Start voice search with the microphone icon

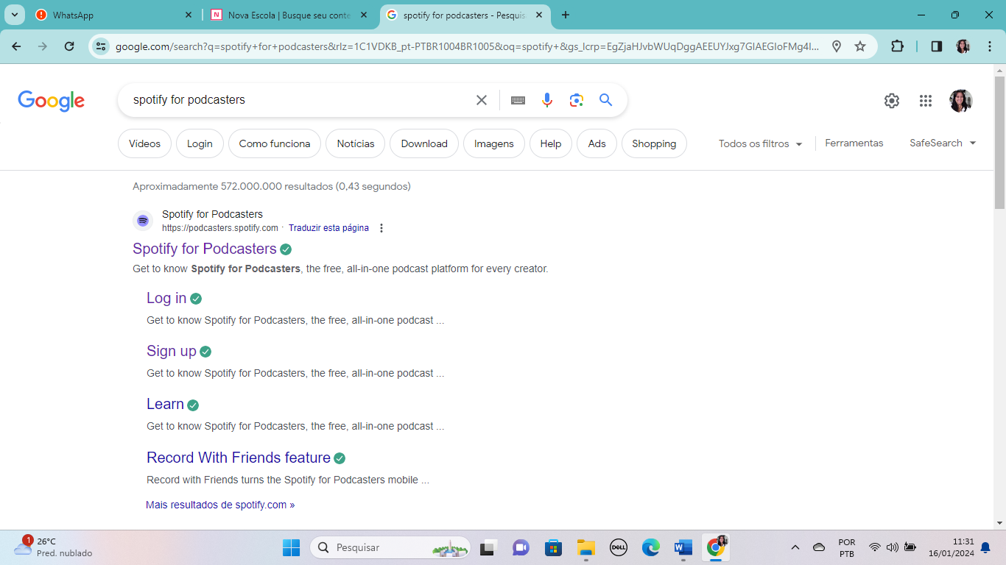pyautogui.click(x=547, y=100)
